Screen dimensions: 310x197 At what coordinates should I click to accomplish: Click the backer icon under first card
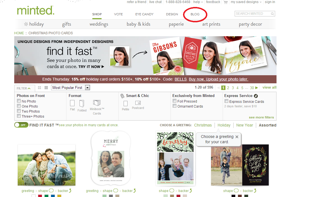[70, 191]
